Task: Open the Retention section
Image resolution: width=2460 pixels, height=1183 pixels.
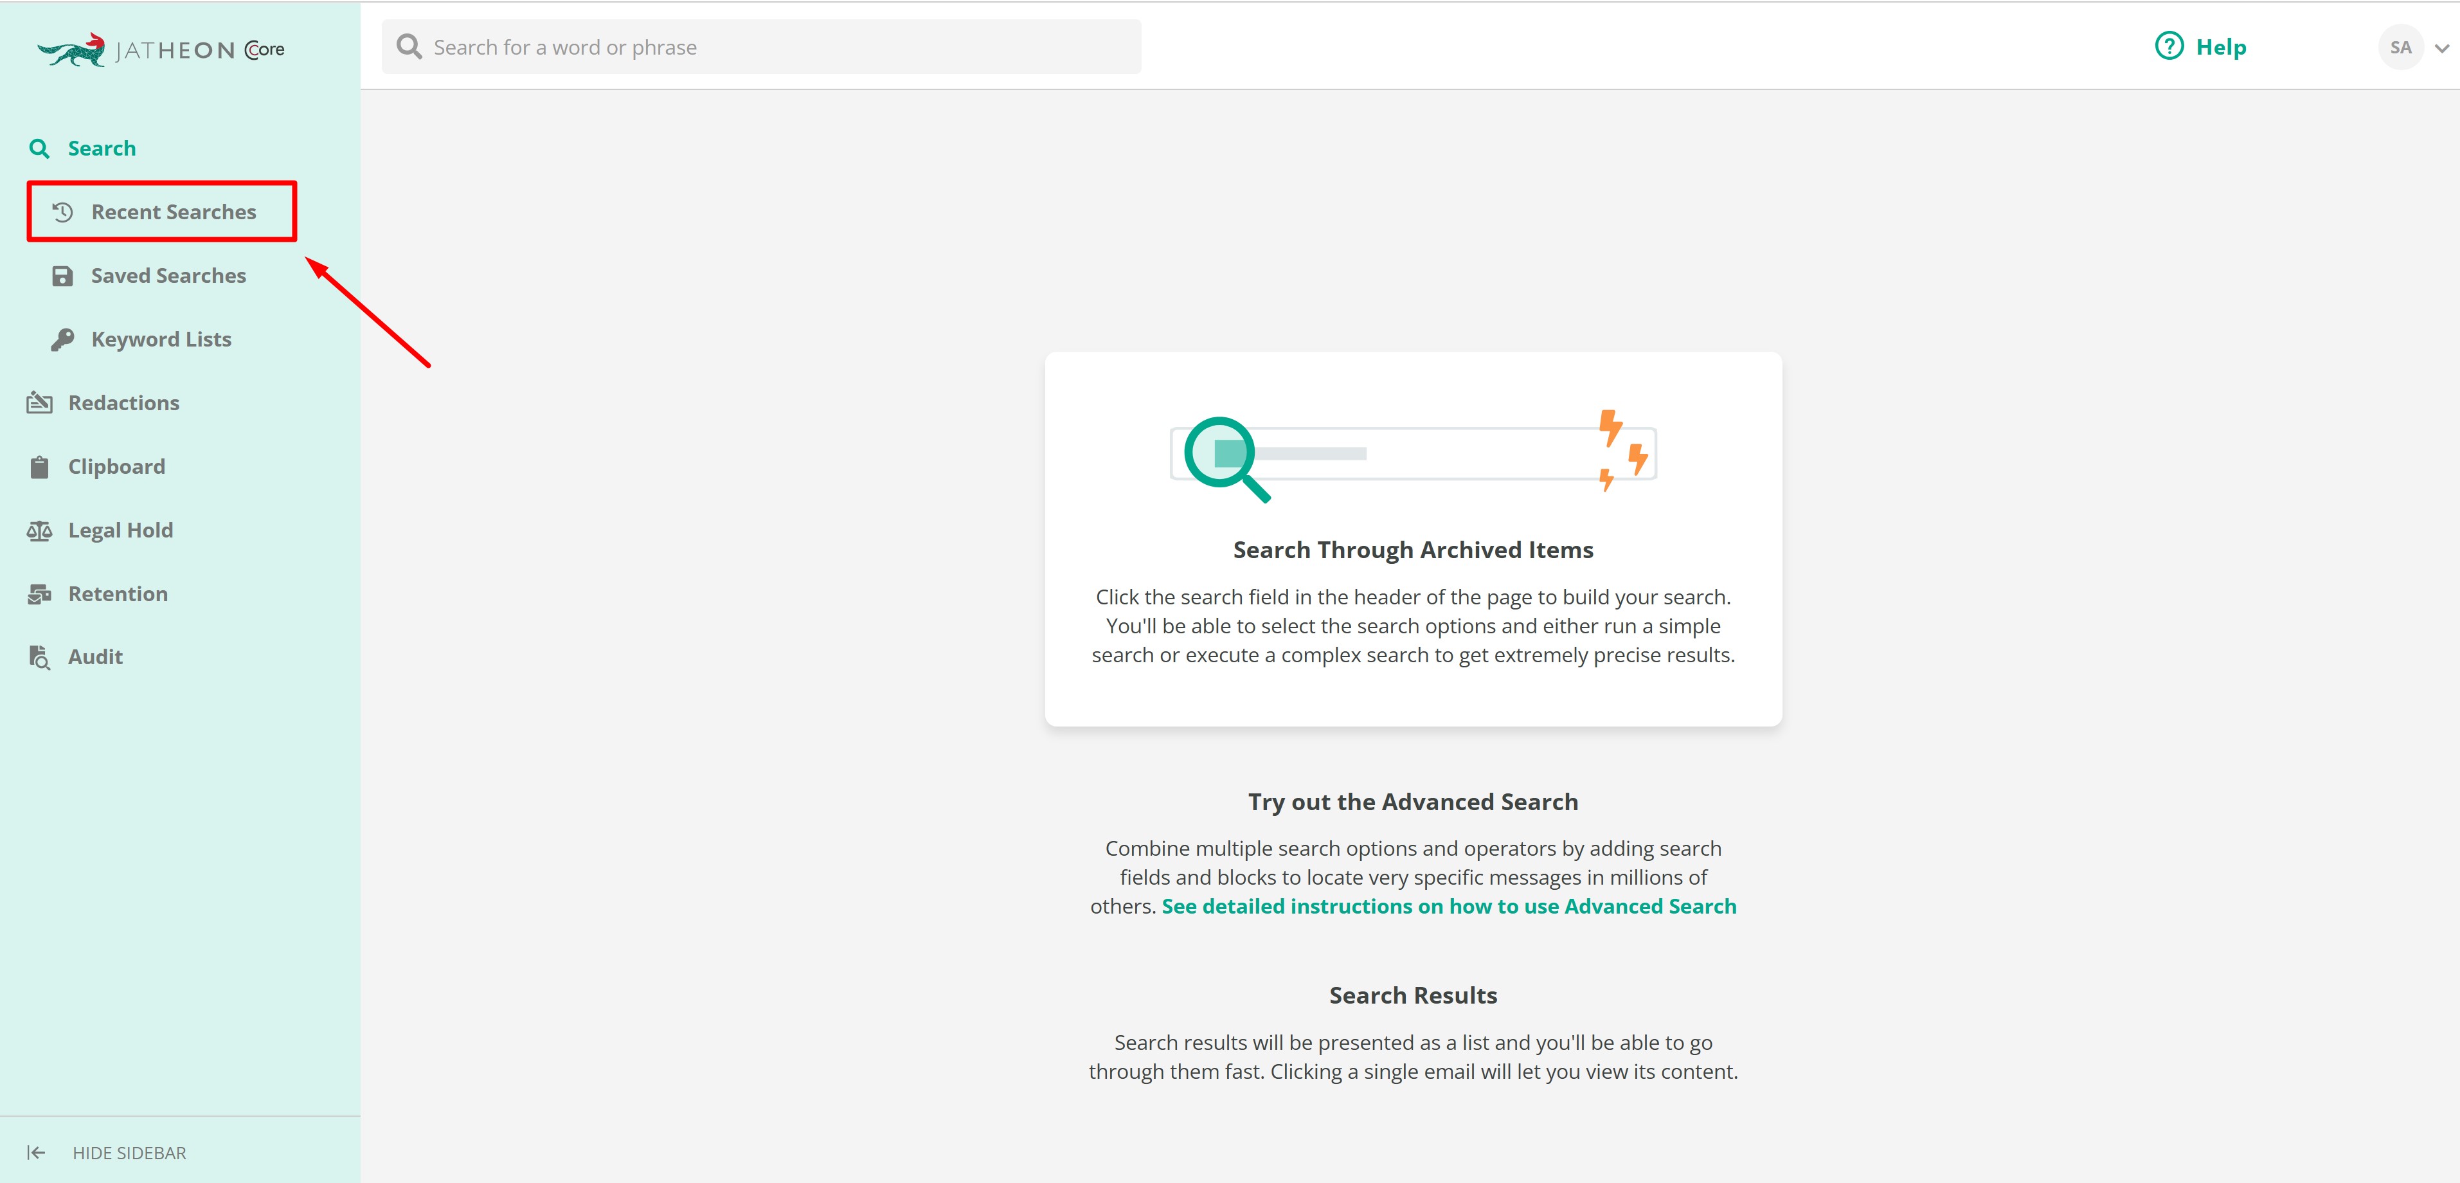Action: (118, 594)
